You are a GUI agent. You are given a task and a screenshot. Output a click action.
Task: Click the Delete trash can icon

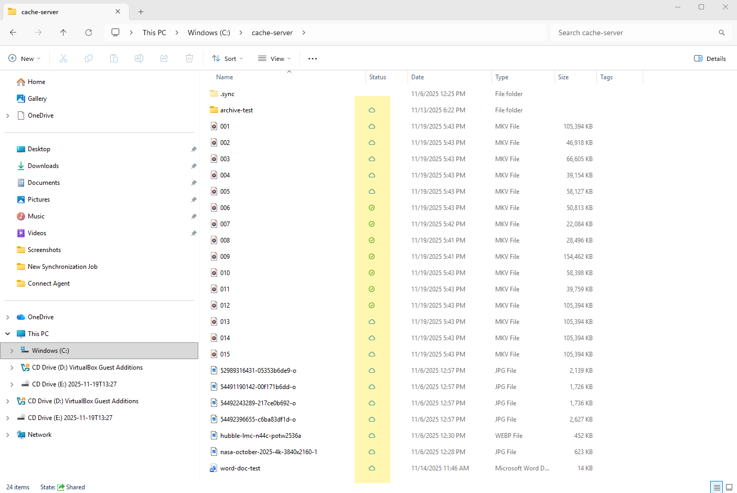click(x=189, y=59)
